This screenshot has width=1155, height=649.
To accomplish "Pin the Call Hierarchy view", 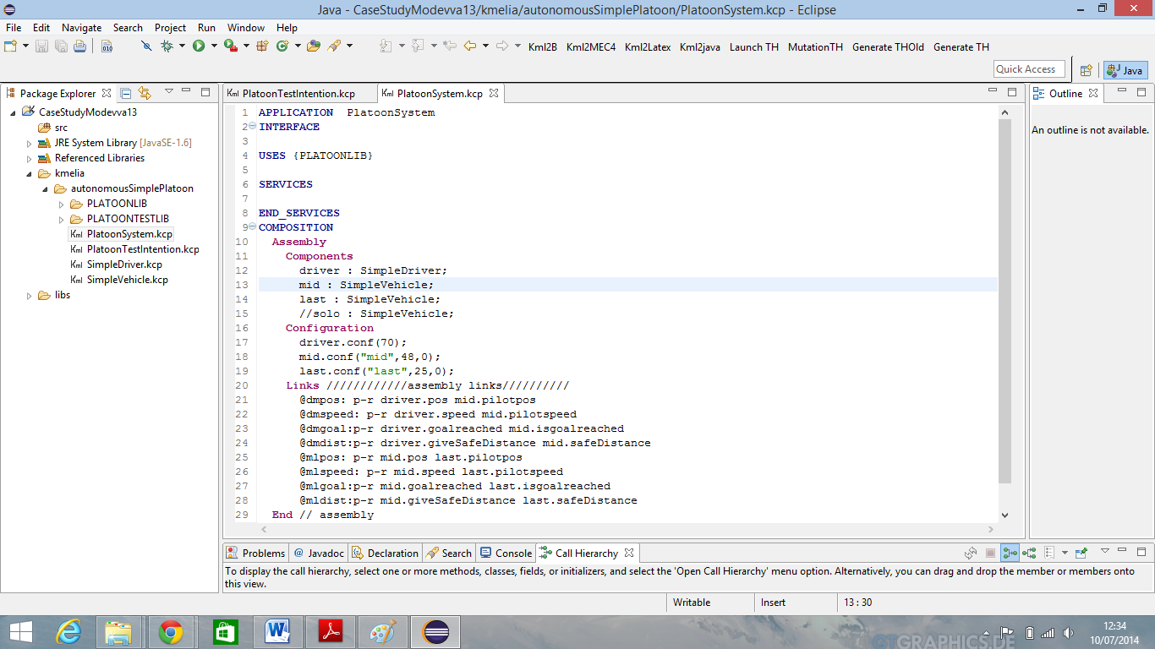I will click(x=1081, y=553).
